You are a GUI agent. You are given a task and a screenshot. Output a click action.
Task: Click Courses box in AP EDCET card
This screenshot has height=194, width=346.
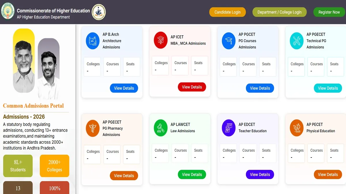248,153
